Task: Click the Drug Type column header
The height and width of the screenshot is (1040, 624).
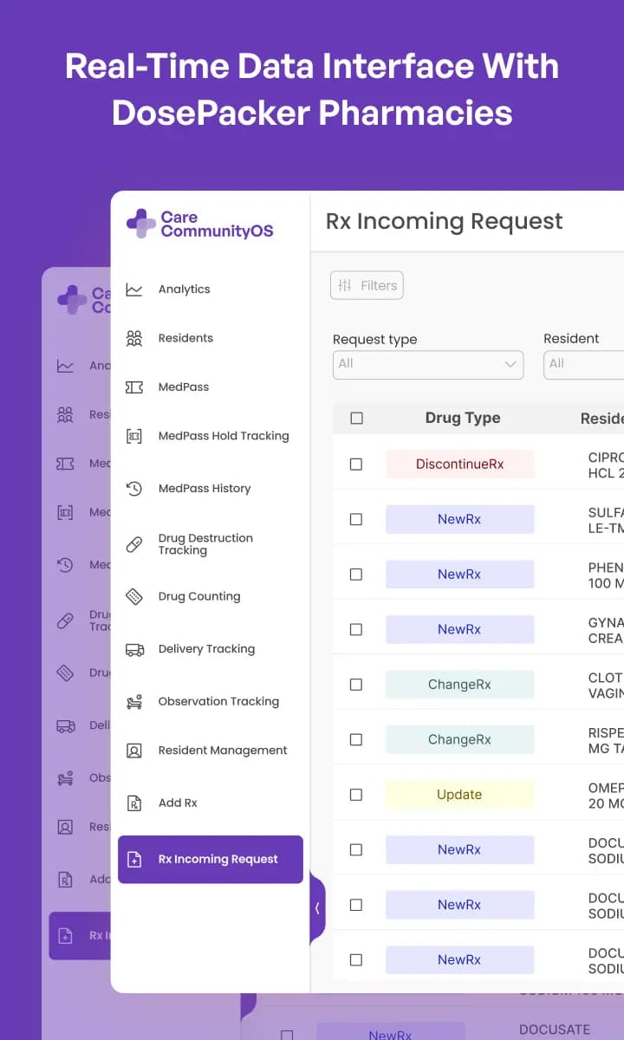Action: click(463, 418)
